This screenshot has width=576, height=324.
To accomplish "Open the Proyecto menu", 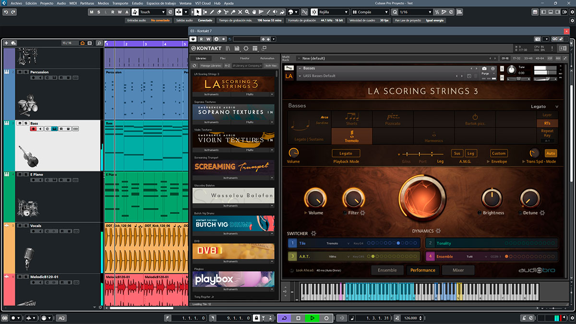I will coord(47,3).
